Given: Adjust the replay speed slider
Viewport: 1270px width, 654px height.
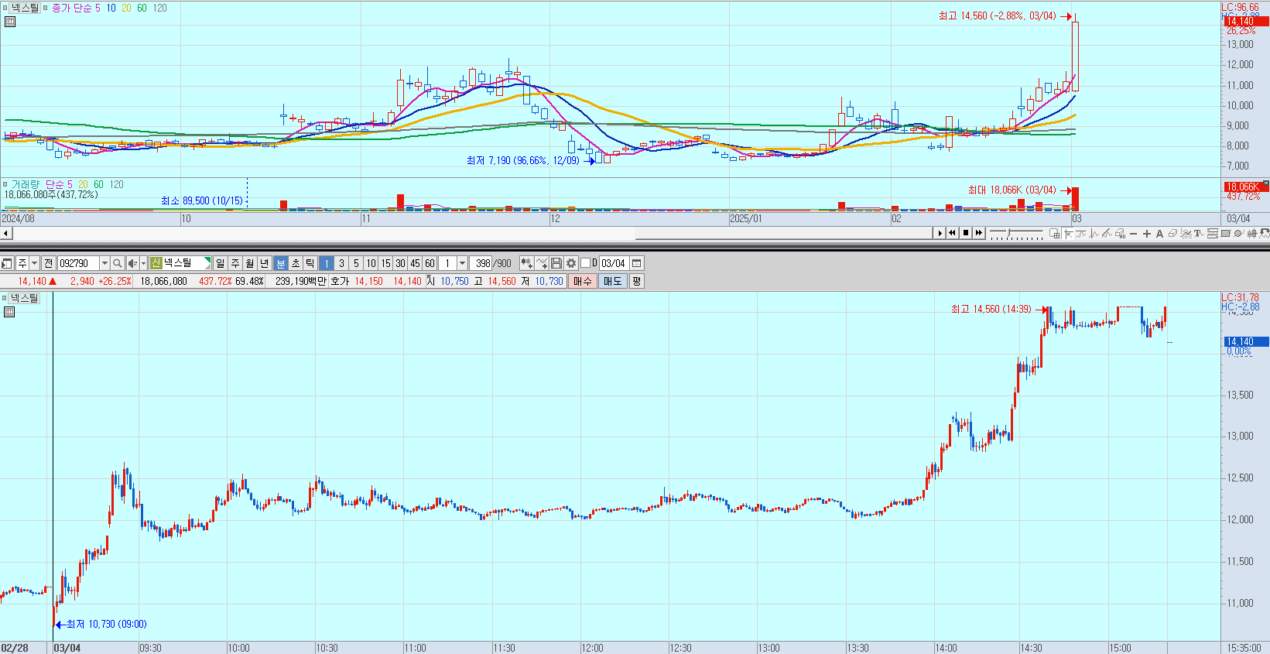Looking at the screenshot, I should 1008,232.
